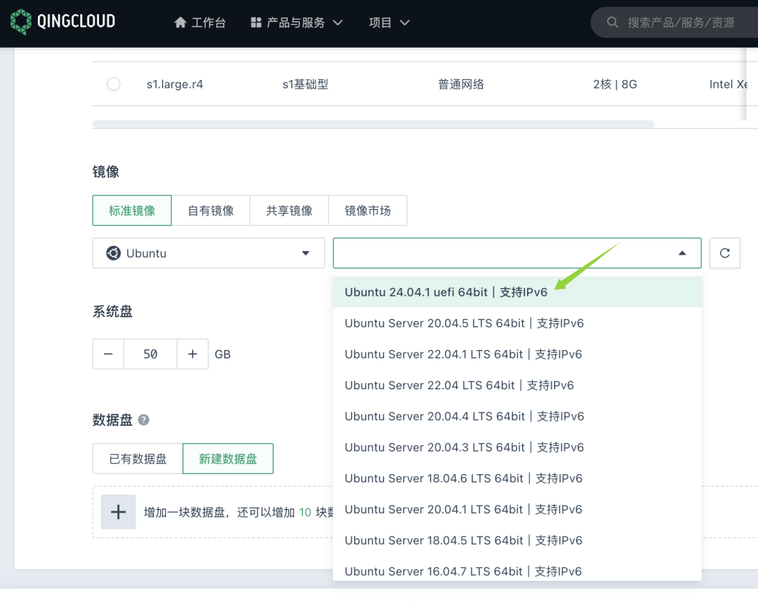Expand the 项目 dropdown
The width and height of the screenshot is (758, 606).
[x=389, y=23]
